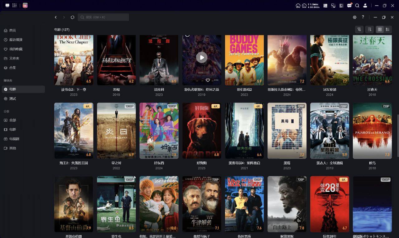Open the user account icon in the top bar
This screenshot has height=238, width=399.
click(365, 5)
